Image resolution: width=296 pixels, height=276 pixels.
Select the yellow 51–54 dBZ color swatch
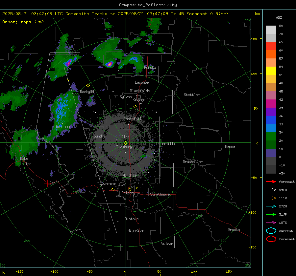[x=271, y=71]
